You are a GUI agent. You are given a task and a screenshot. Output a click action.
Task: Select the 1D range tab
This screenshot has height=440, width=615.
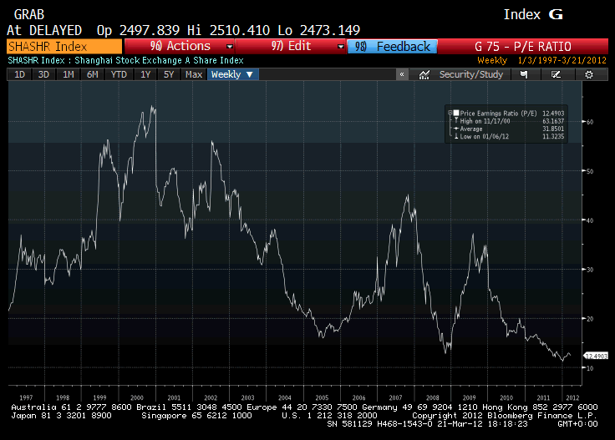click(x=19, y=74)
